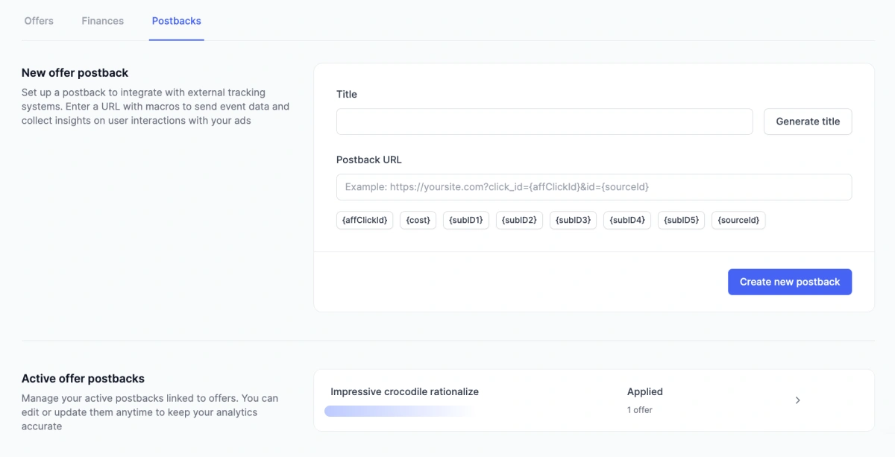Click the 1 offer label

641,409
